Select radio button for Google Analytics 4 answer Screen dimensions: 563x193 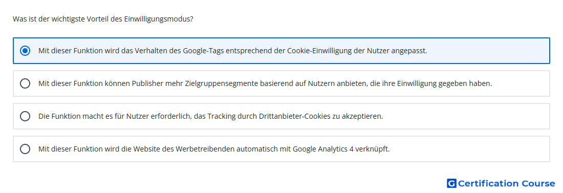tap(25, 149)
